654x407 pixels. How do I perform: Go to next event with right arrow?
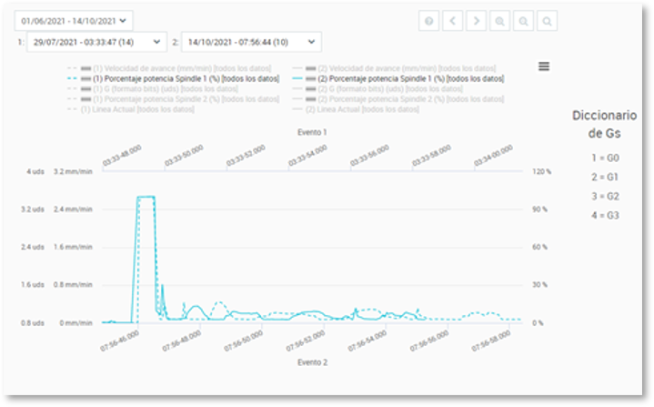click(476, 21)
